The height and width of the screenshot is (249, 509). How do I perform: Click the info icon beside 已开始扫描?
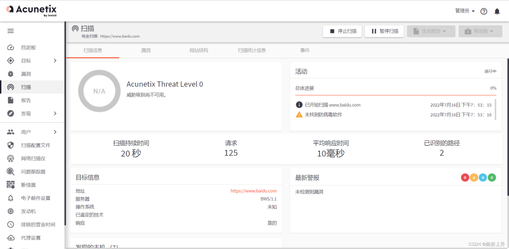click(299, 105)
